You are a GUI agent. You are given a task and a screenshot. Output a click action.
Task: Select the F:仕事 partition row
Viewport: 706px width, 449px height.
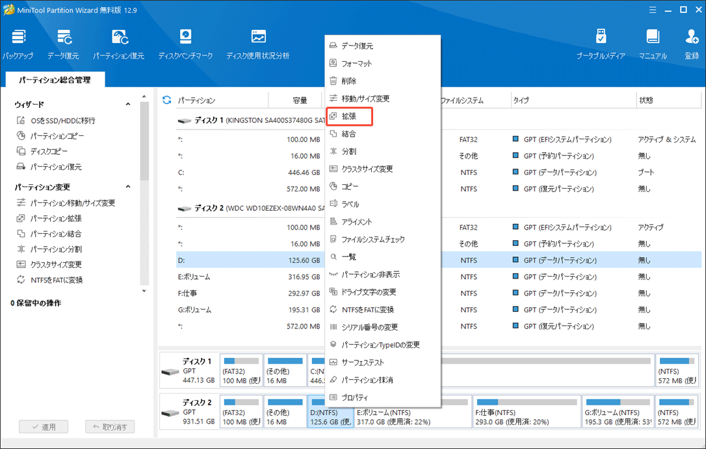[250, 293]
